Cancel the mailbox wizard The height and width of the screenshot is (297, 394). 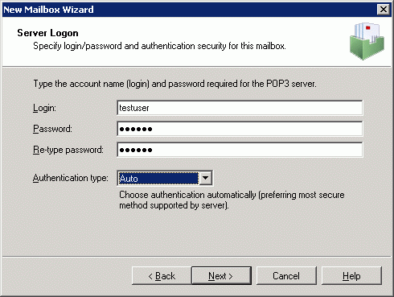(286, 276)
